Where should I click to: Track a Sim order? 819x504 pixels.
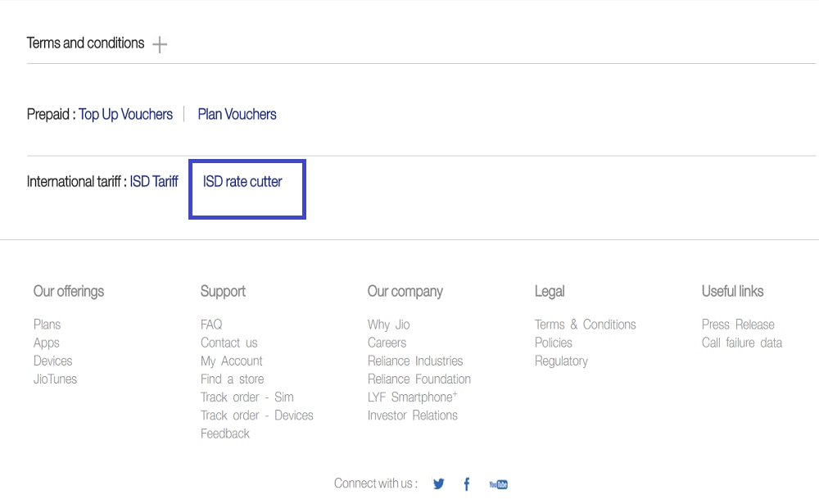point(247,397)
